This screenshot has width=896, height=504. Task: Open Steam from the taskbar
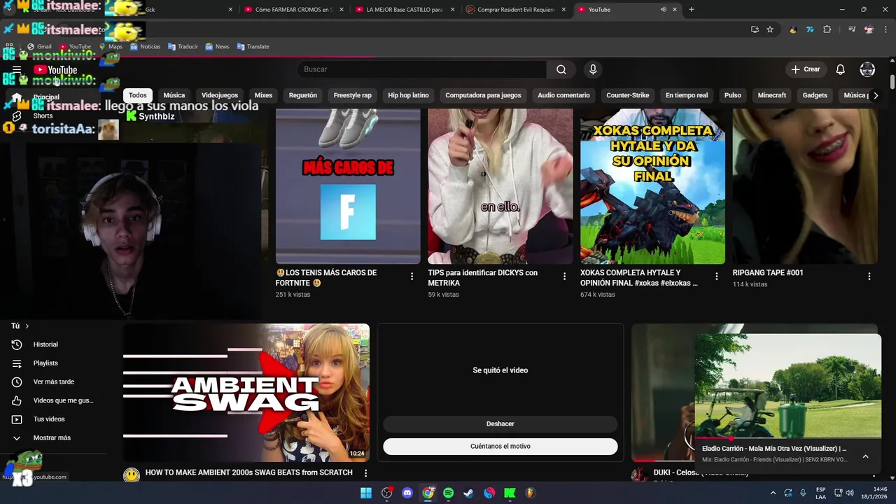[468, 493]
